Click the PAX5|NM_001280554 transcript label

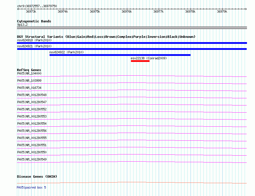[x=32, y=124]
